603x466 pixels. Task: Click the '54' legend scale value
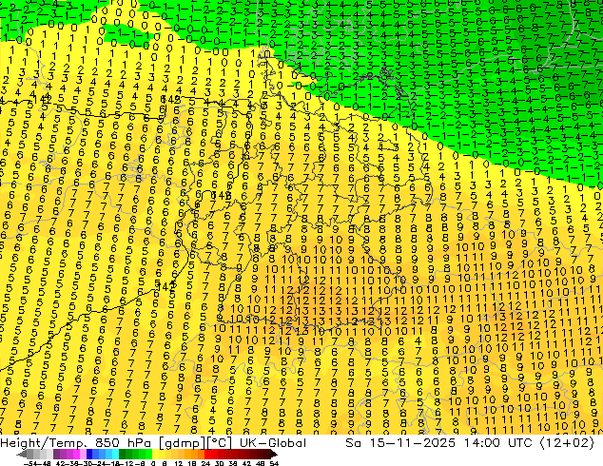click(x=273, y=463)
